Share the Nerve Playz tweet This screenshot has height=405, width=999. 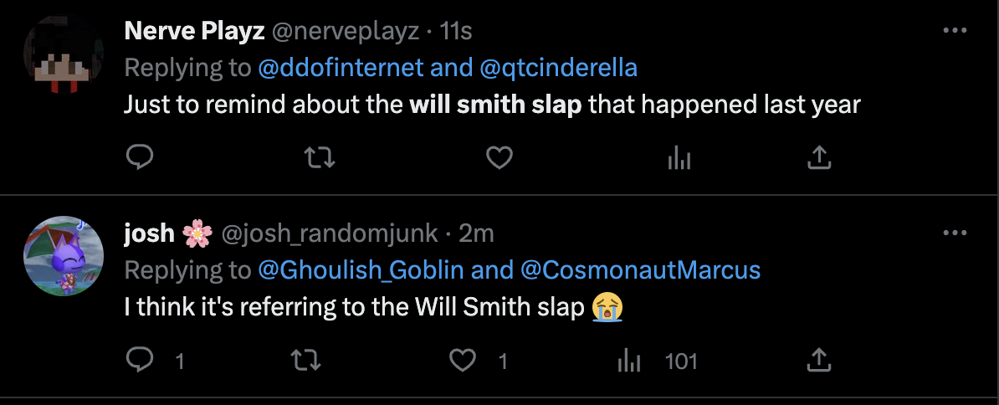(x=819, y=157)
